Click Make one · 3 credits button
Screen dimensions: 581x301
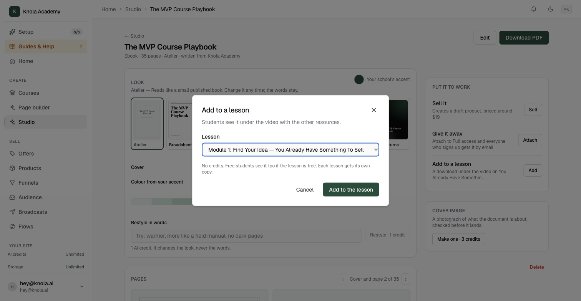[x=459, y=239]
